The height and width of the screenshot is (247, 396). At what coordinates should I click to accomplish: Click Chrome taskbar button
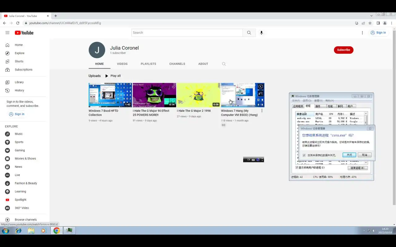click(x=56, y=231)
